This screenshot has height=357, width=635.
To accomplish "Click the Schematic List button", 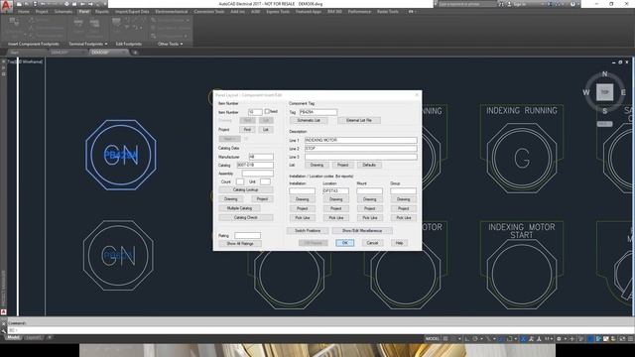I will 309,120.
